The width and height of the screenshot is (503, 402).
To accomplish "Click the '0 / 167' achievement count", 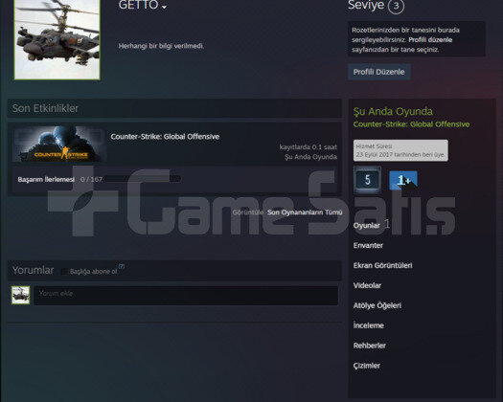I will tap(91, 179).
